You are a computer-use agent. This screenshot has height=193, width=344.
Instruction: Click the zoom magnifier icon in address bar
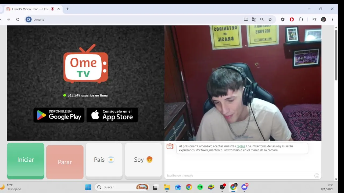tap(262, 20)
